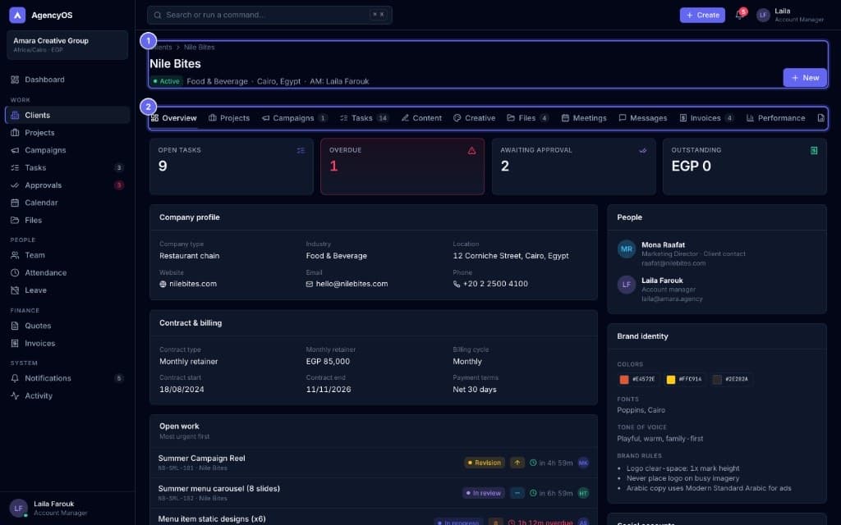Image resolution: width=841 pixels, height=525 pixels.
Task: Open the Amara Creative Group workspace switcher
Action: [x=67, y=45]
